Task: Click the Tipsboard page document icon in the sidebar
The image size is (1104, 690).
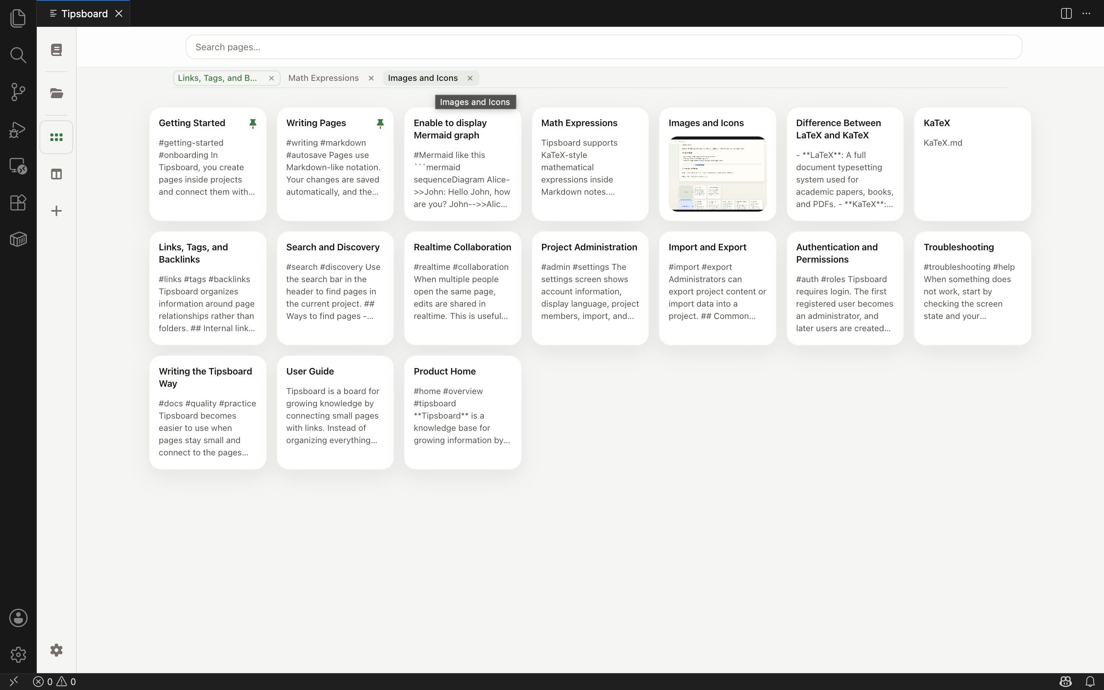Action: [x=57, y=50]
